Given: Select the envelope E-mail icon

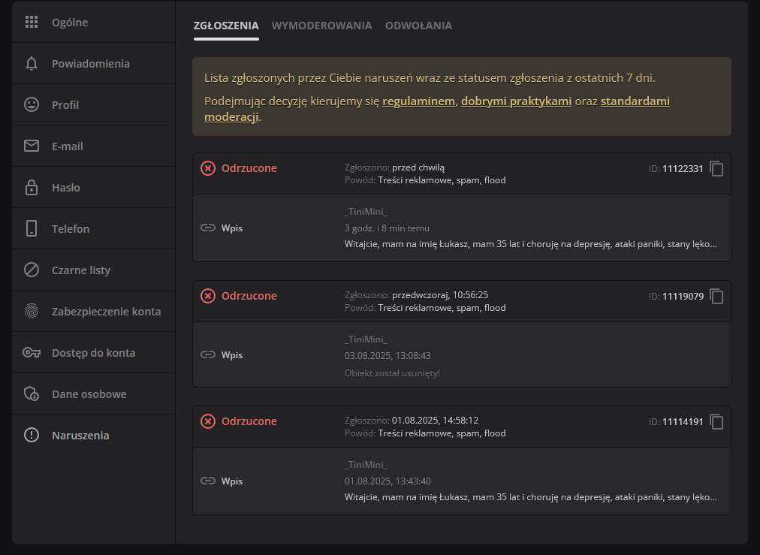Looking at the screenshot, I should click(x=32, y=146).
